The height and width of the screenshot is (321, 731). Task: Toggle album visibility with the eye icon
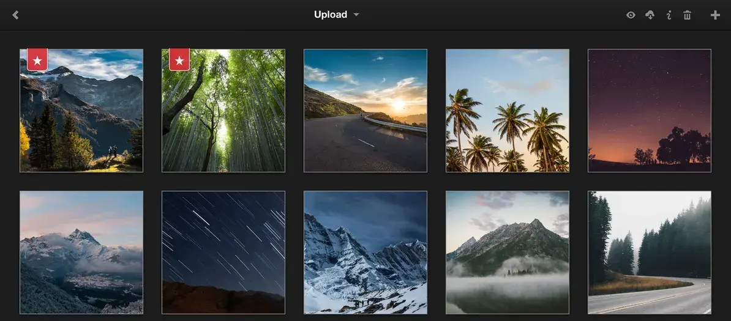(x=631, y=15)
